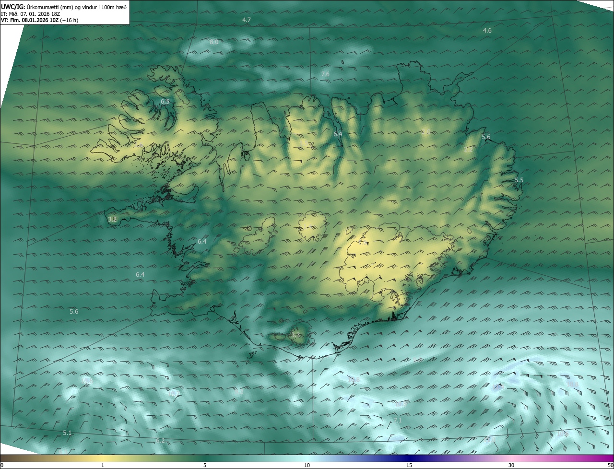Click the 6.2 value near the bottom edge
The image size is (614, 469).
(160, 441)
